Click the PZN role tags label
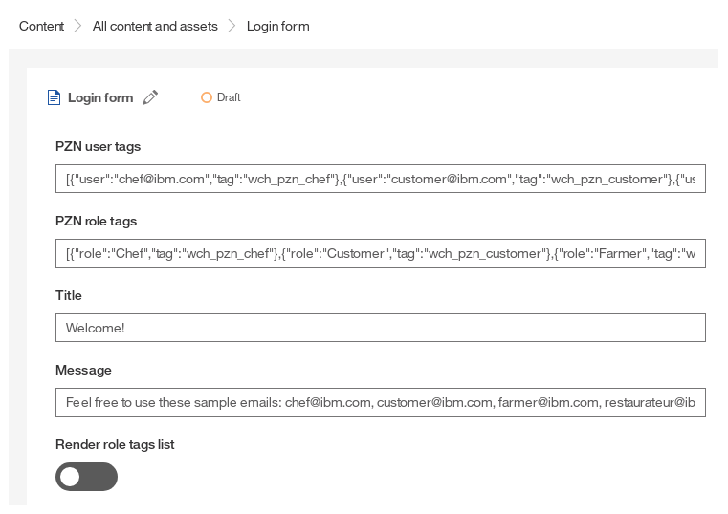 96,221
